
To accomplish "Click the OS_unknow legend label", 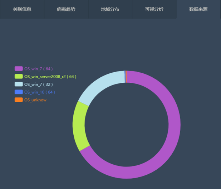I will [x=35, y=100].
